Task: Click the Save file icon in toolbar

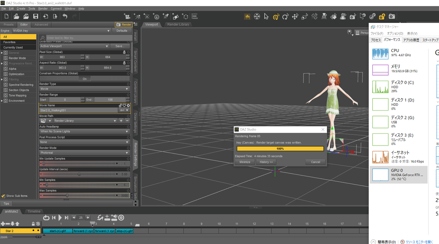Action: coord(36,17)
